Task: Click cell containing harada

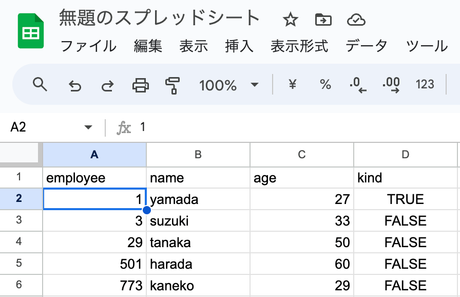Action: (198, 264)
